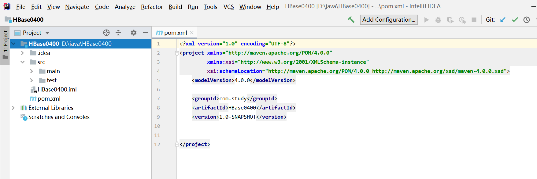The image size is (537, 179).
Task: Click fold marker beside closing project tag
Action: click(177, 144)
